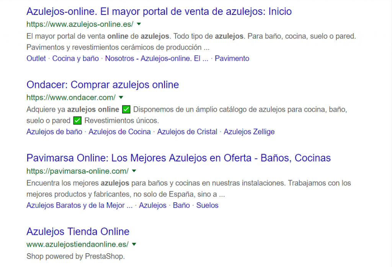
Task: Click the Azulejos de Cocina sitelink
Action: pyautogui.click(x=120, y=132)
